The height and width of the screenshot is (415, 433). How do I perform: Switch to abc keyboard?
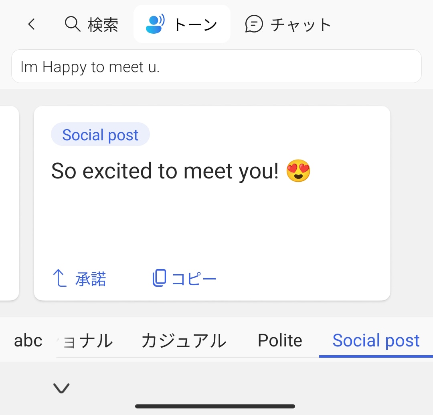[28, 341]
